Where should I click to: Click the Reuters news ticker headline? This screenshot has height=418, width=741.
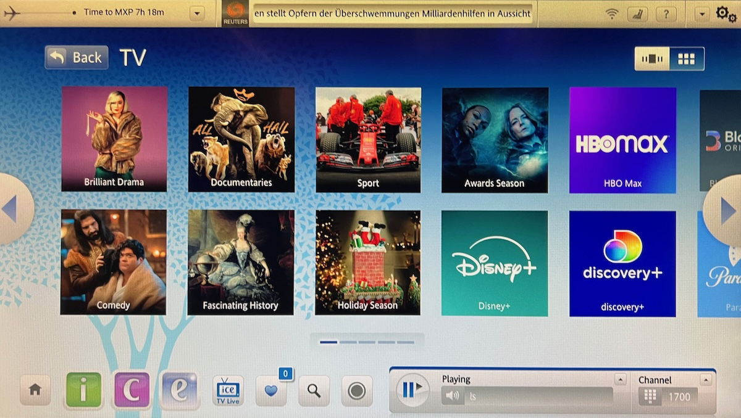tap(392, 14)
